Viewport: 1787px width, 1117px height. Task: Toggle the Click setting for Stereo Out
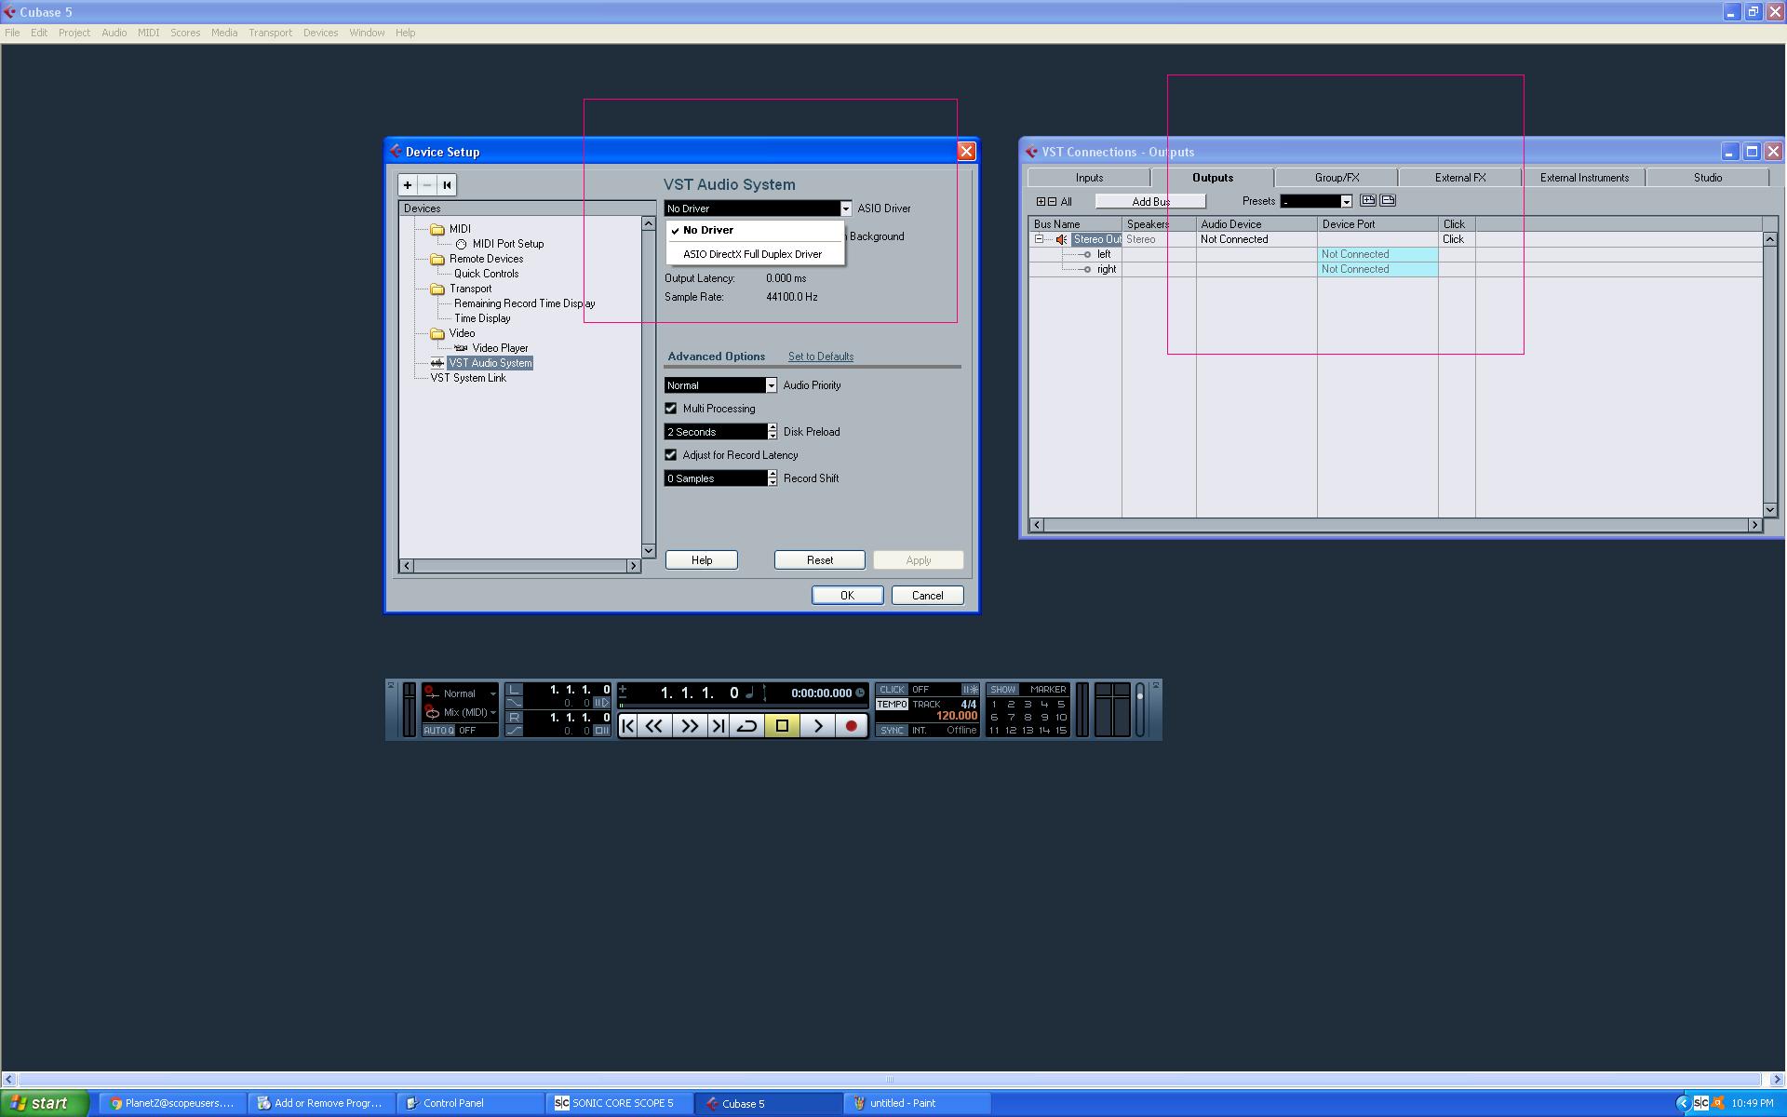1453,240
